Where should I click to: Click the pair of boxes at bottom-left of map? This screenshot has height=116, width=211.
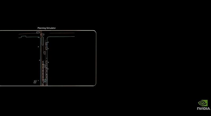point(35,82)
